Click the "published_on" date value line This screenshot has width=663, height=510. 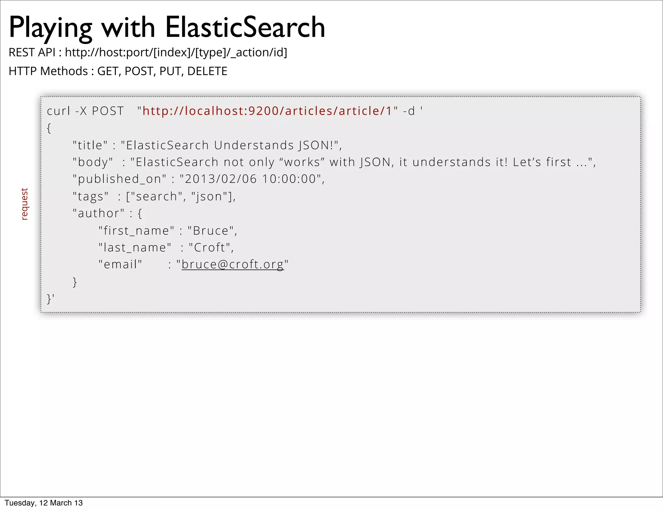(x=199, y=179)
